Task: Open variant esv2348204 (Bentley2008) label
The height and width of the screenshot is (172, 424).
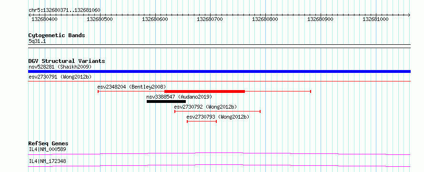Action: 131,87
